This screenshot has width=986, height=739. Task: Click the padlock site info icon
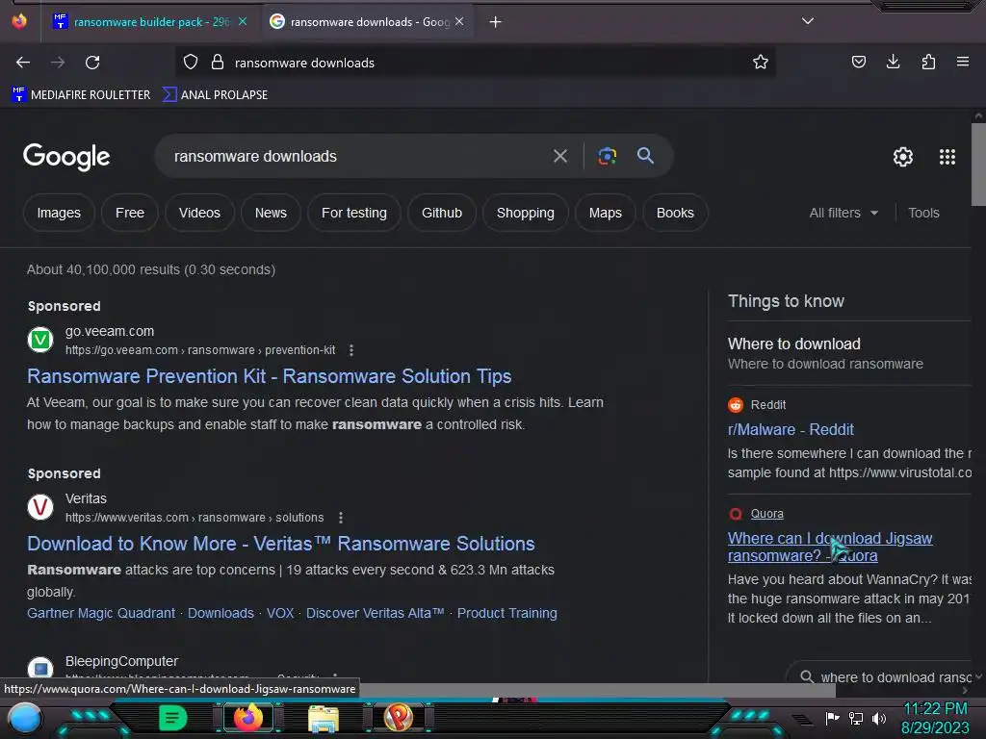click(218, 62)
